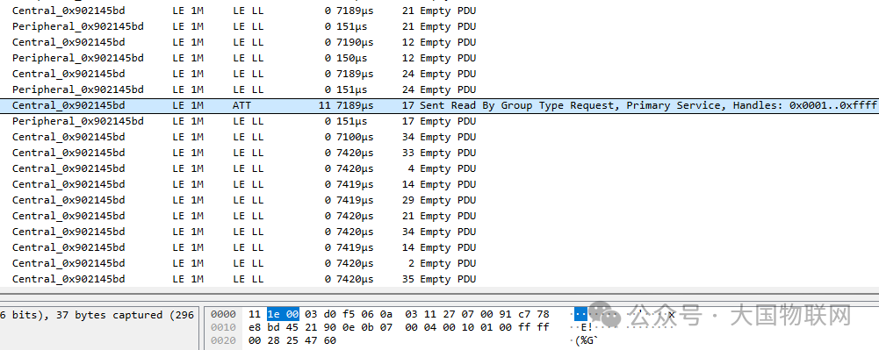This screenshot has height=350, width=879.
Task: Click the length value '11' in ATT row
Action: 325,105
